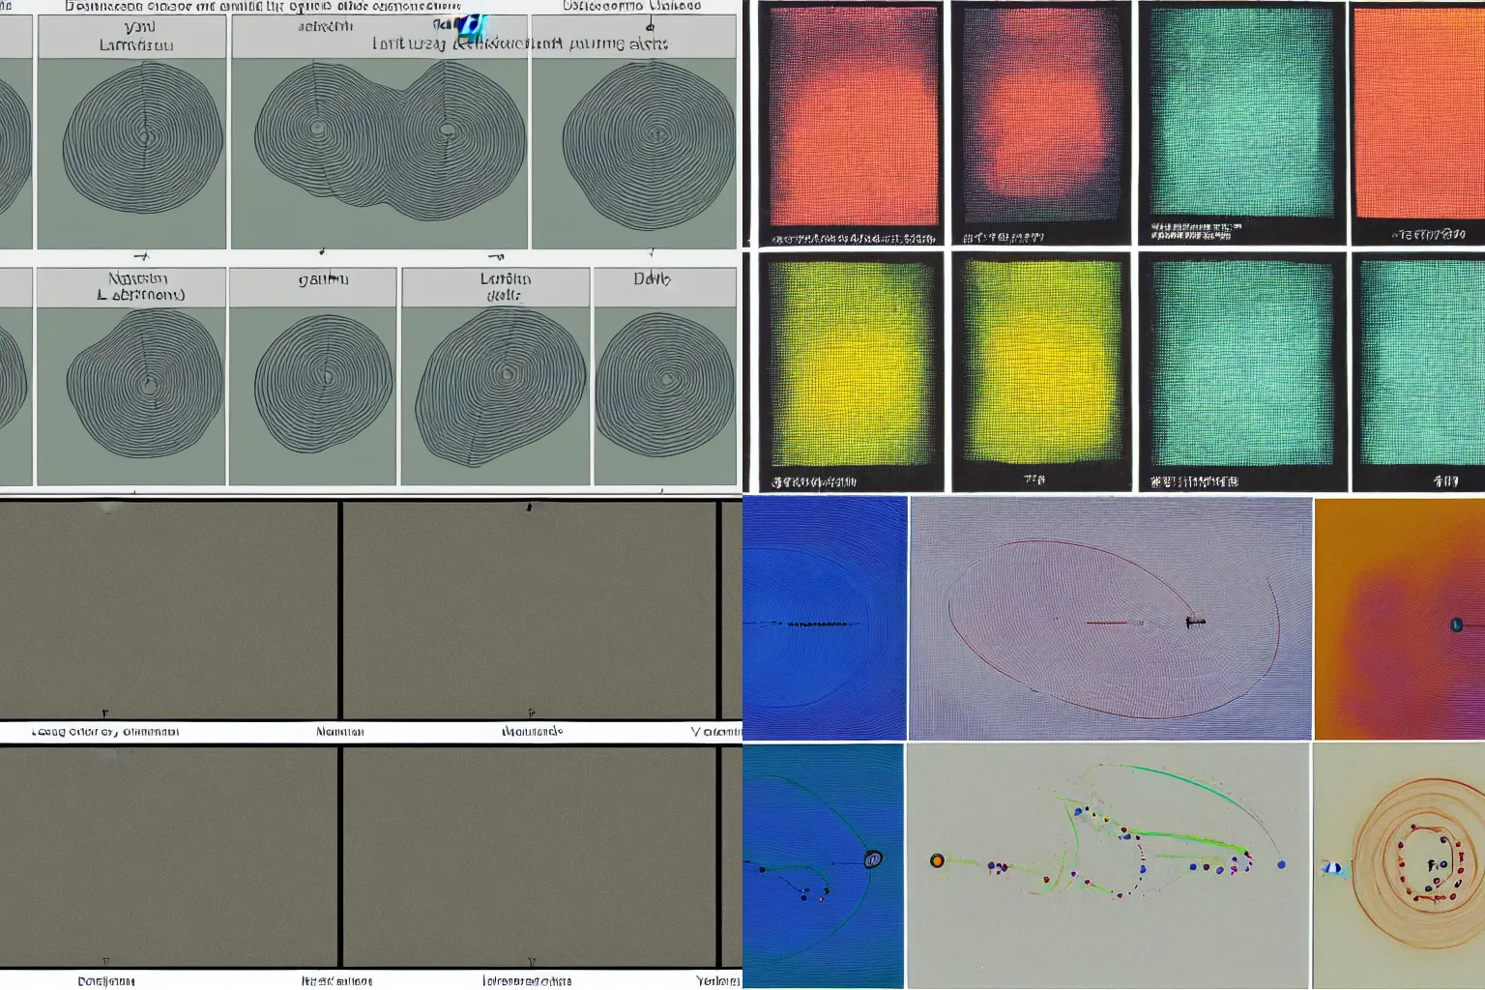Open the contour panel headed 'gaulhm'

[x=312, y=376]
